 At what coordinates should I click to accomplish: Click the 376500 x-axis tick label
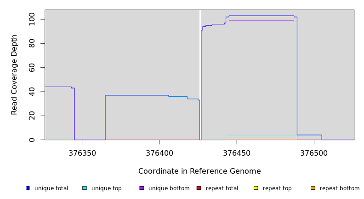tap(314, 153)
